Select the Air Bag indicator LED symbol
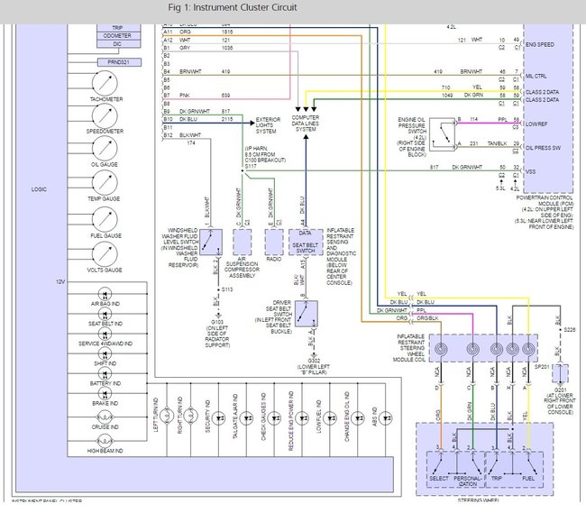Screen dimensions: 586x513 pos(105,294)
